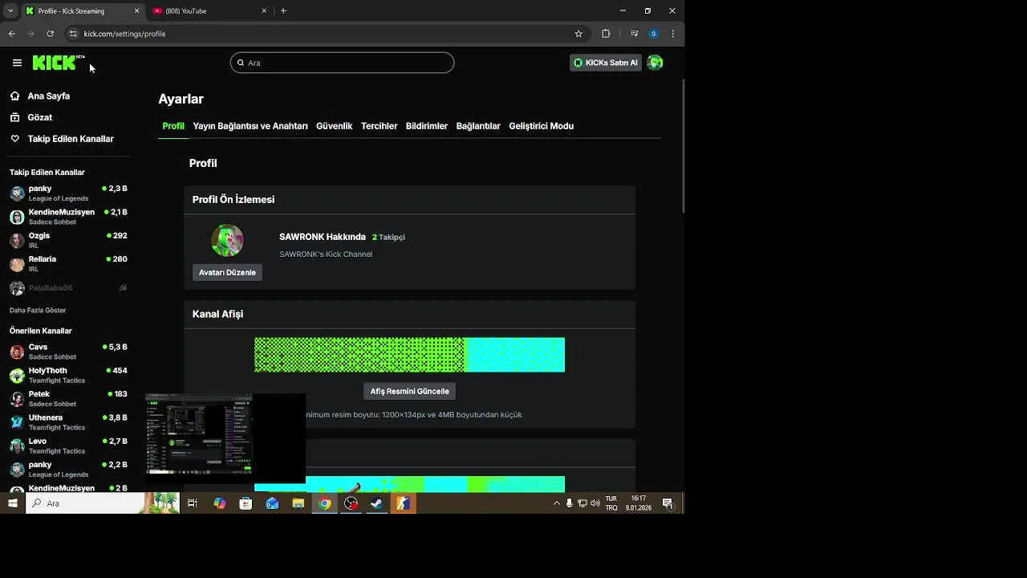Go back in the browser
Viewport: 1027px width, 578px height.
coord(12,34)
